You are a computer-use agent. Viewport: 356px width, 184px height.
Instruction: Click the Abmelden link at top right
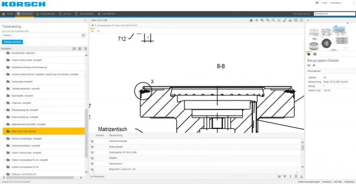coord(335,3)
